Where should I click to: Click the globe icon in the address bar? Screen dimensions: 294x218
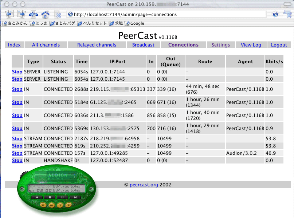coord(70,14)
